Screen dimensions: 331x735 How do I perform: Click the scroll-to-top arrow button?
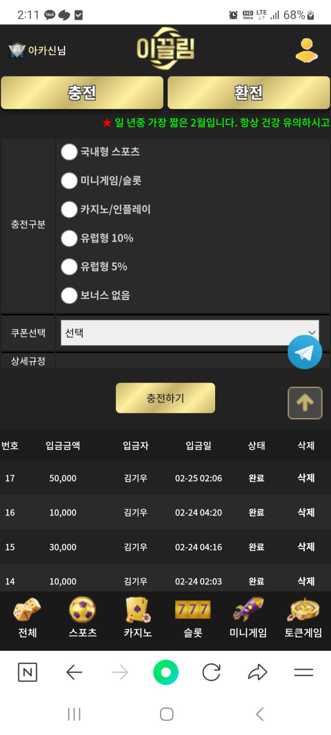coord(305,403)
